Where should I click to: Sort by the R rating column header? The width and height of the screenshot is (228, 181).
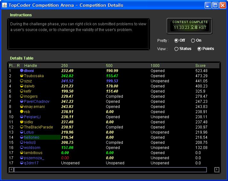tap(18, 66)
